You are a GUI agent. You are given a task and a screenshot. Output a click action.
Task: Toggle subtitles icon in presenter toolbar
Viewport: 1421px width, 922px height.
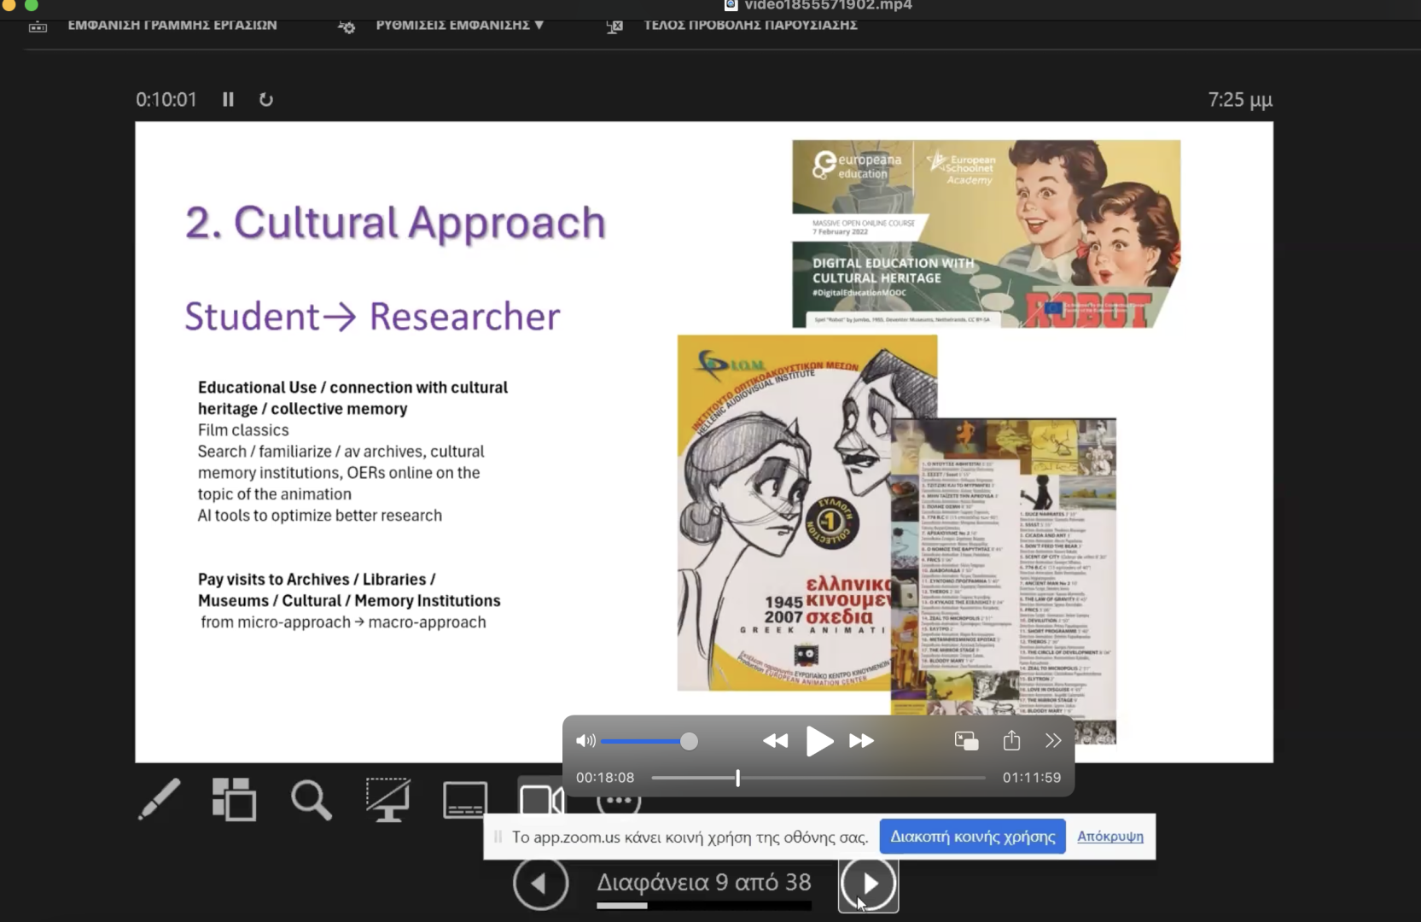click(x=465, y=799)
